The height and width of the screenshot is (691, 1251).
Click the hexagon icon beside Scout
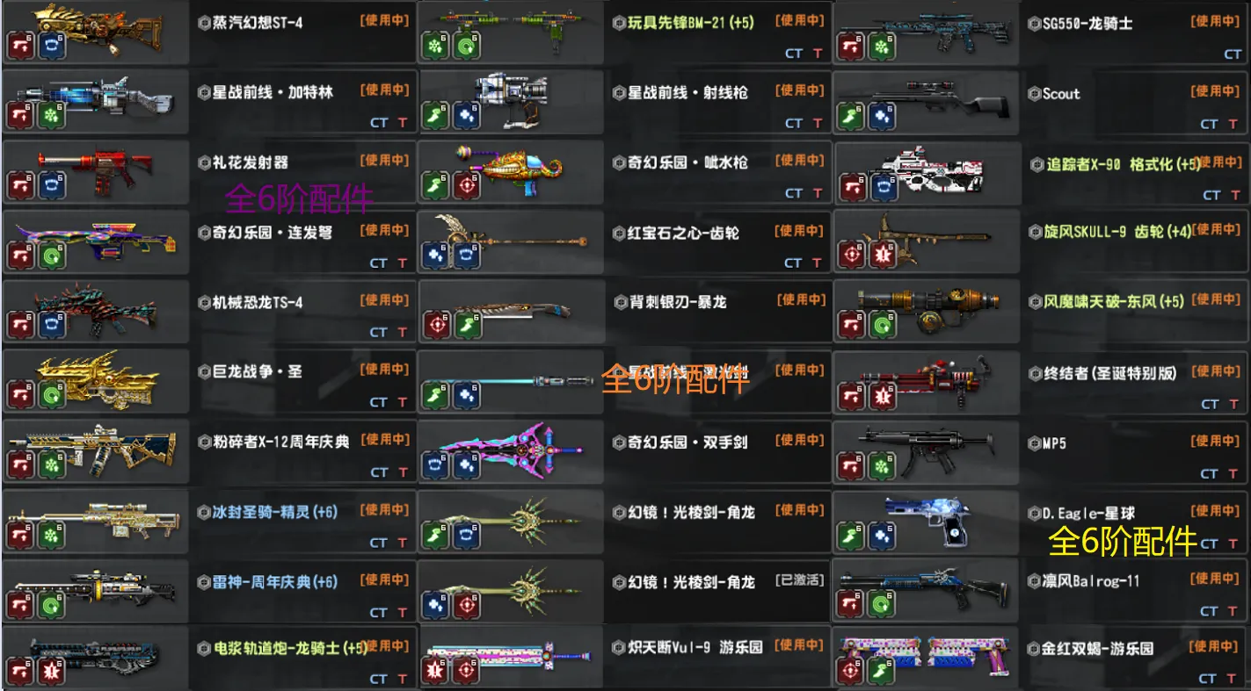point(1035,94)
